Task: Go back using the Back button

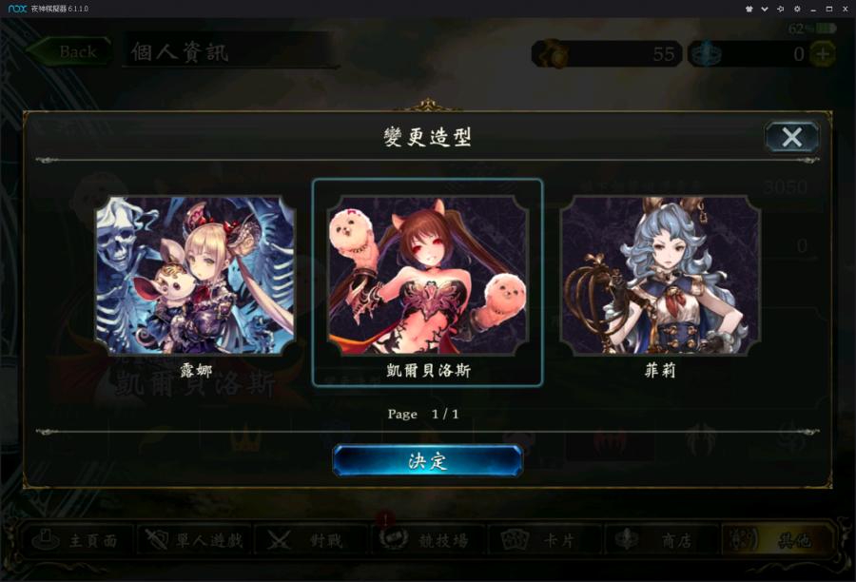Action: coord(69,52)
